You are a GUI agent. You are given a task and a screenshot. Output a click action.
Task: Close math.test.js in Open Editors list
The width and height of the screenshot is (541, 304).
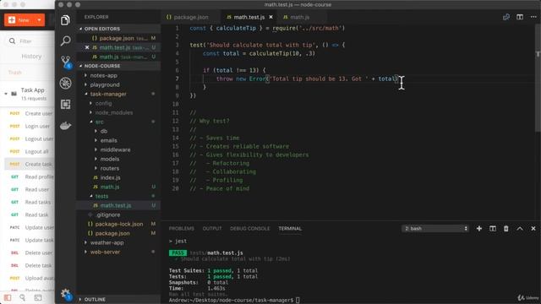pyautogui.click(x=87, y=47)
